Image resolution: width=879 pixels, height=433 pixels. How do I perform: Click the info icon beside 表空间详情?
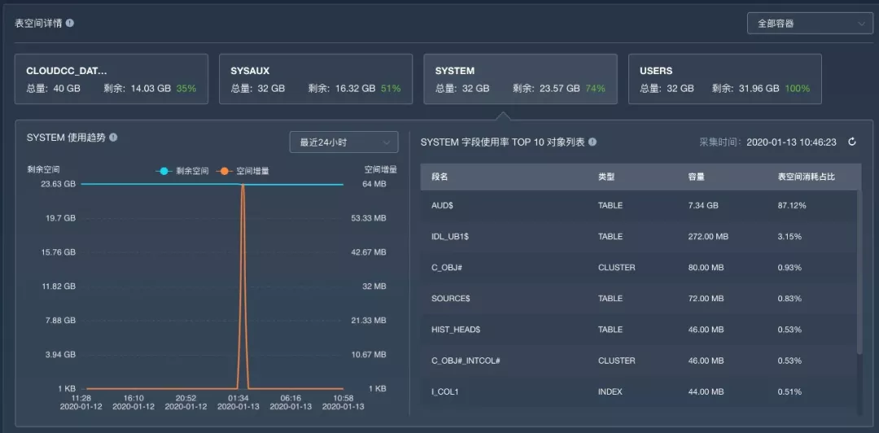pyautogui.click(x=70, y=23)
